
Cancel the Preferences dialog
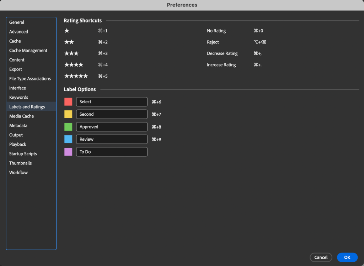pos(321,257)
